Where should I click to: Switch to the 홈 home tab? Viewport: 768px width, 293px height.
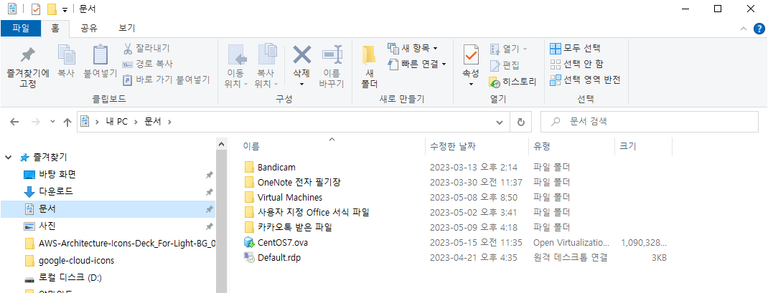pyautogui.click(x=55, y=28)
